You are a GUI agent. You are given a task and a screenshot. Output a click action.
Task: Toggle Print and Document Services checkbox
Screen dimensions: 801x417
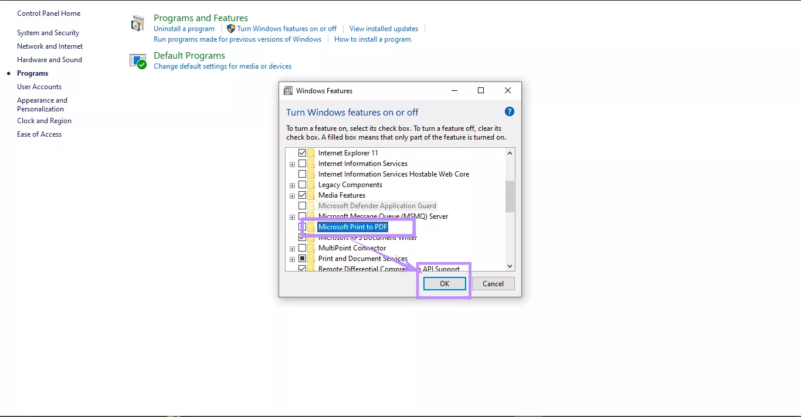[x=302, y=259]
